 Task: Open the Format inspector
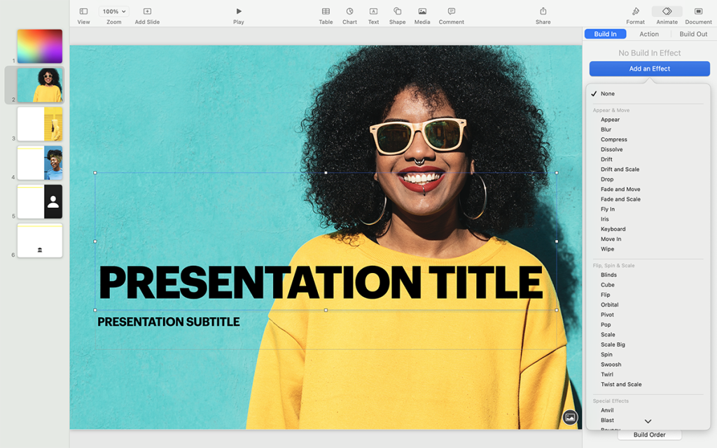tap(634, 14)
